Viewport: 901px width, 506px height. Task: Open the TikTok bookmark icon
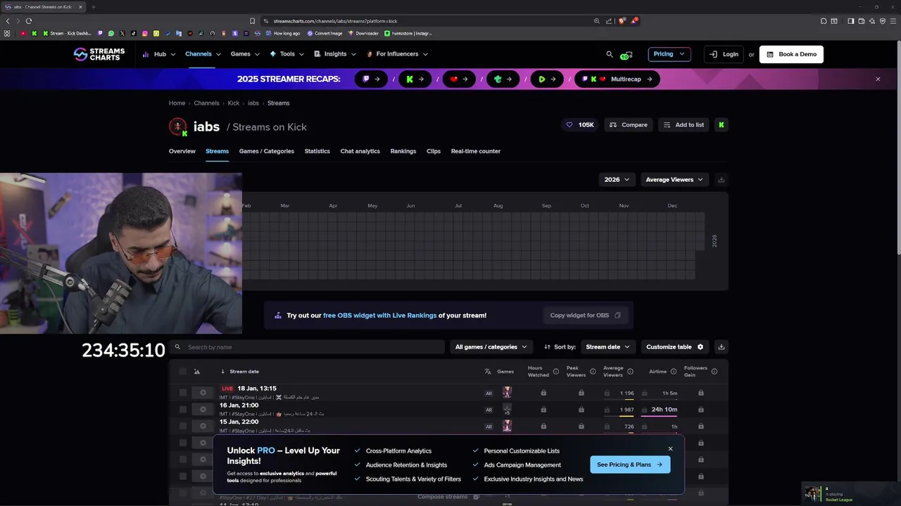(x=134, y=33)
